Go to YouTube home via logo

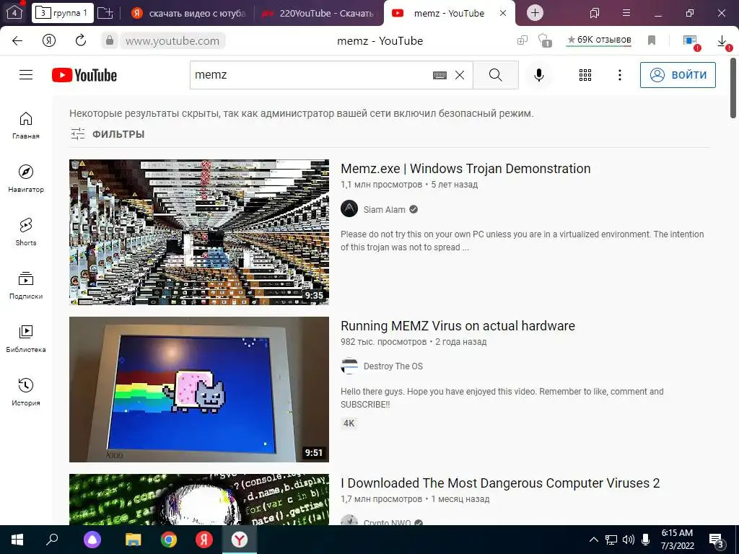tap(84, 75)
